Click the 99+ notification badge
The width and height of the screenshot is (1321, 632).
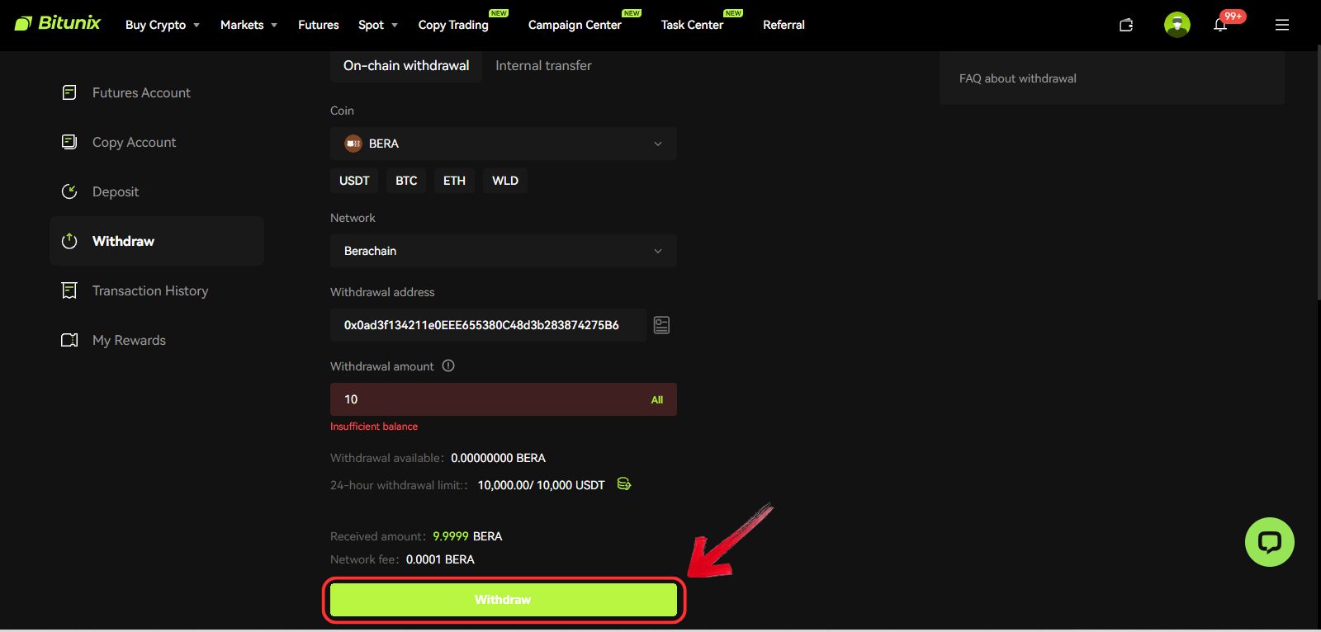point(1233,17)
